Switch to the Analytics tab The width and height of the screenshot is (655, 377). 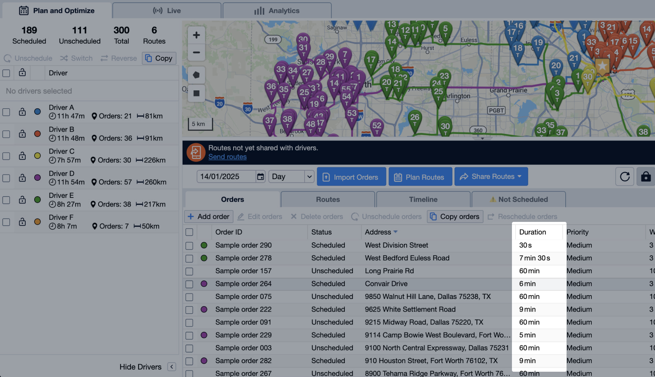coord(277,11)
